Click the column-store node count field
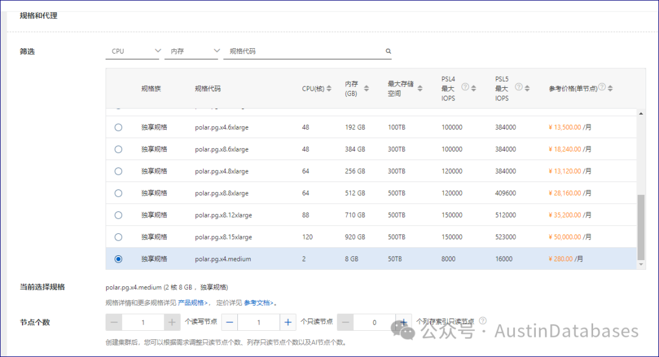This screenshot has width=659, height=357. pos(374,323)
